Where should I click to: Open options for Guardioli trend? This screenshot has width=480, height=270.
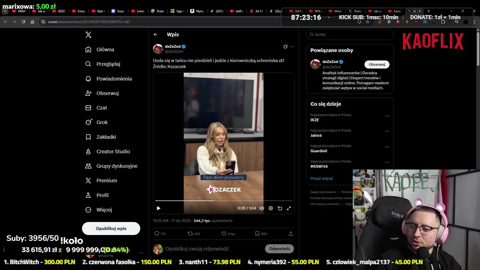coord(387,147)
